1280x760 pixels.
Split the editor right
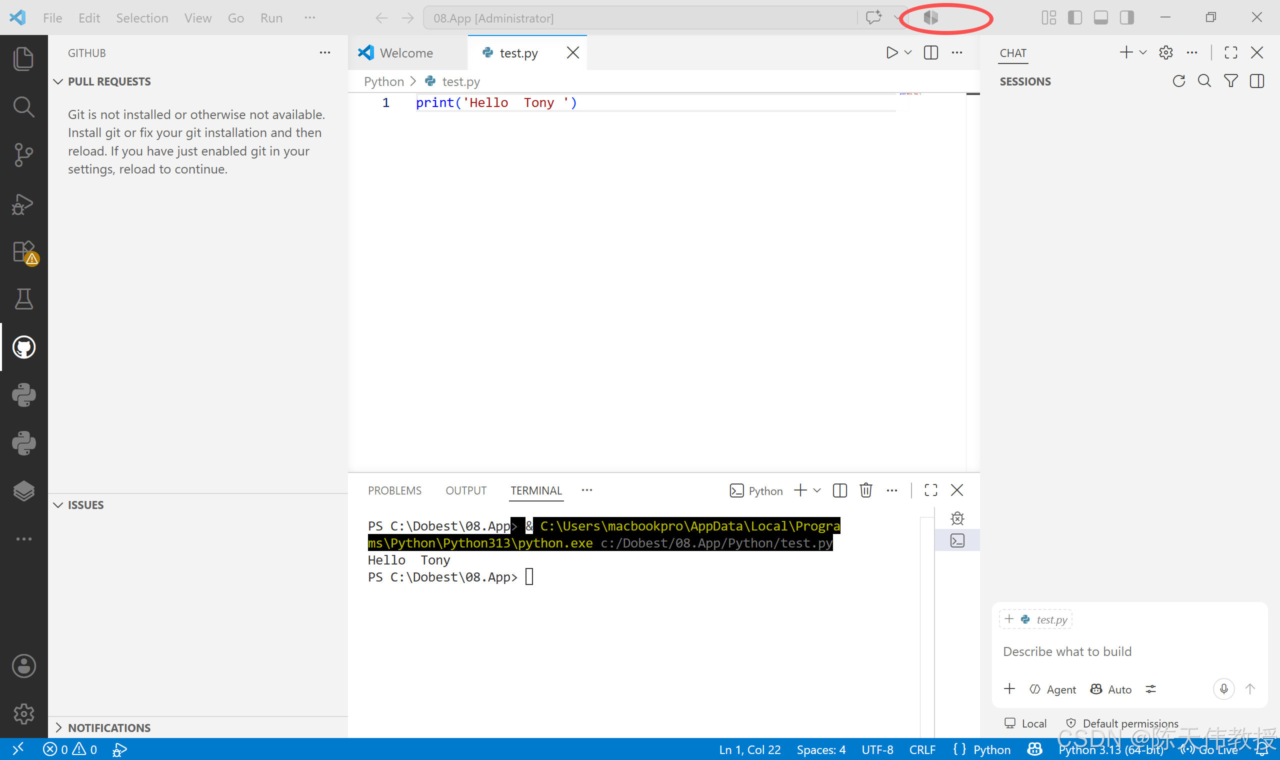(931, 52)
